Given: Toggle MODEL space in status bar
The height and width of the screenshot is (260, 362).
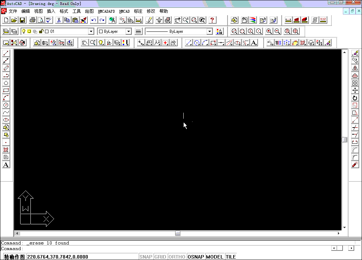Looking at the screenshot, I should click(x=215, y=257).
